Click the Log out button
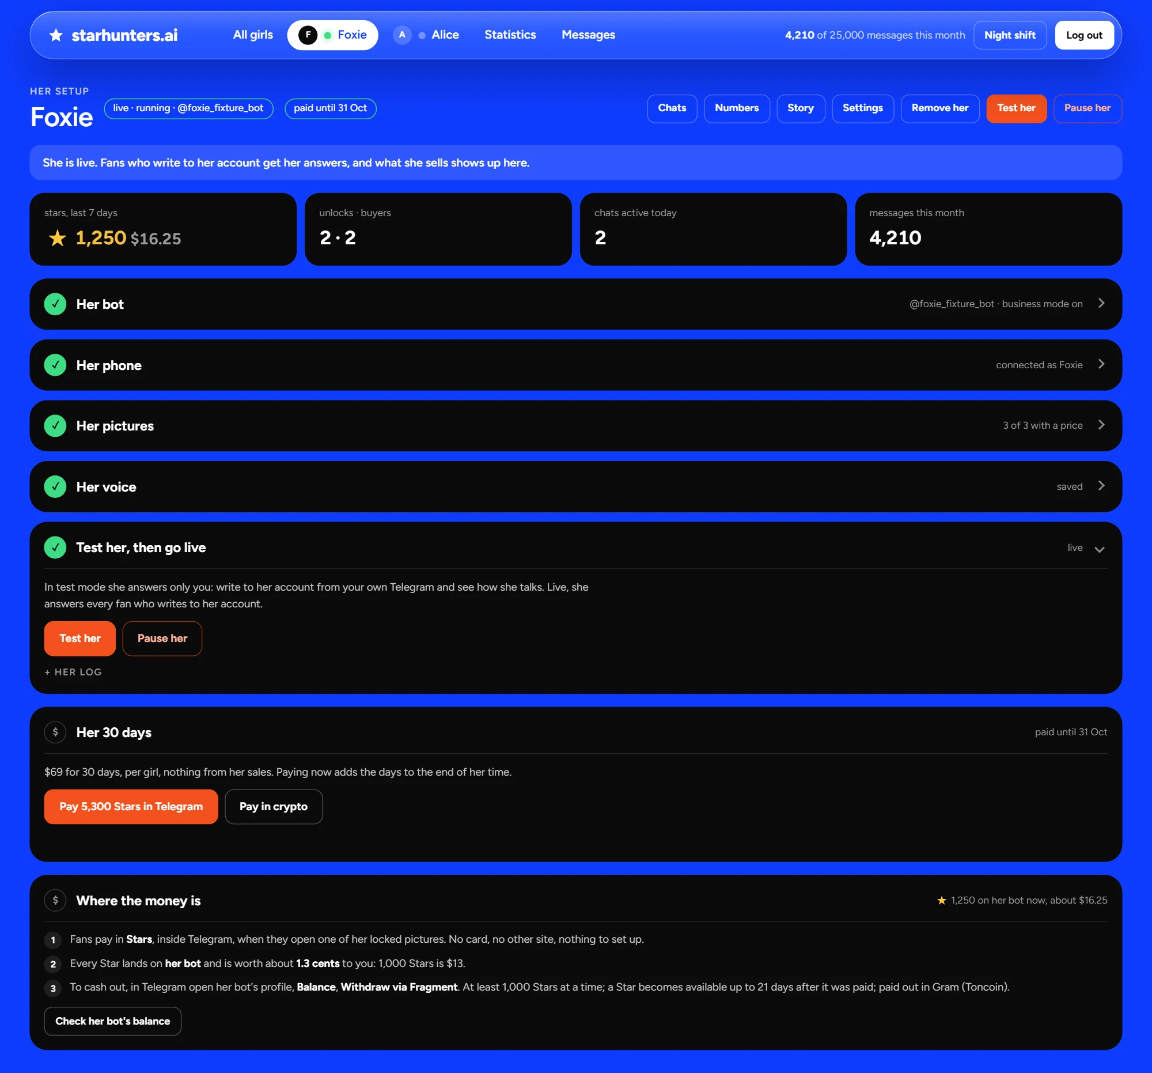Screen dimensions: 1152x1073 click(x=1084, y=35)
